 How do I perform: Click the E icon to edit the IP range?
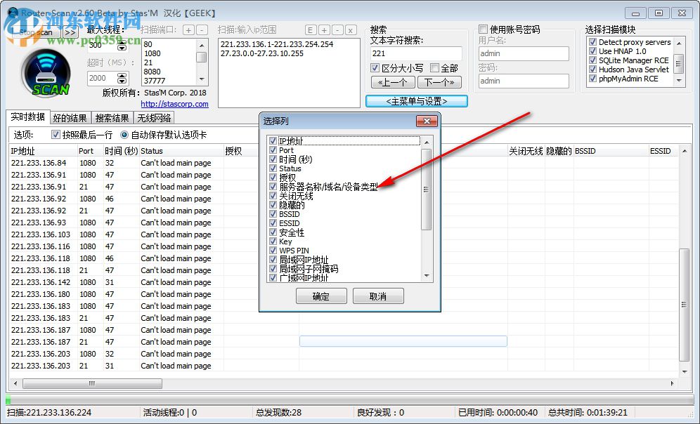click(311, 30)
